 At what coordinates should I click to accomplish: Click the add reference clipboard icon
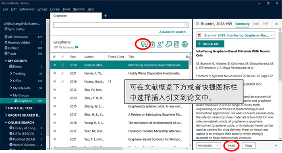coord(153,44)
